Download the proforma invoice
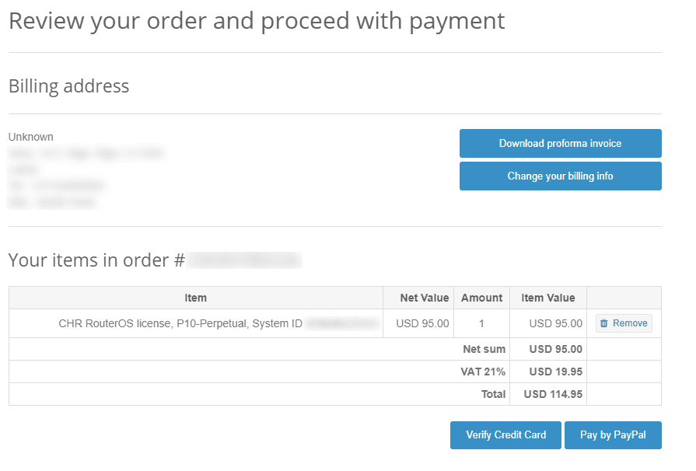 [560, 143]
